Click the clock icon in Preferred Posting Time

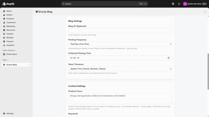click(x=169, y=58)
